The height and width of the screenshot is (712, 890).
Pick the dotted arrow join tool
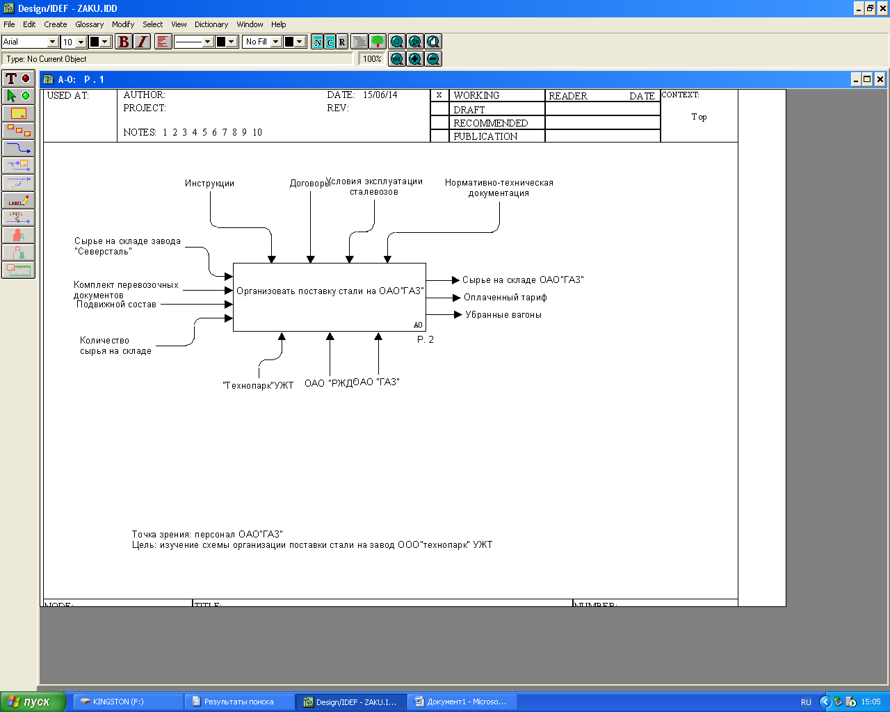18,183
